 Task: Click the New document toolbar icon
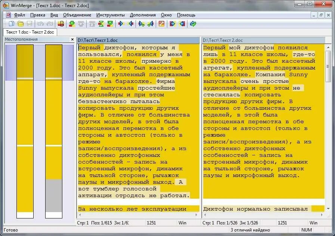(12, 24)
